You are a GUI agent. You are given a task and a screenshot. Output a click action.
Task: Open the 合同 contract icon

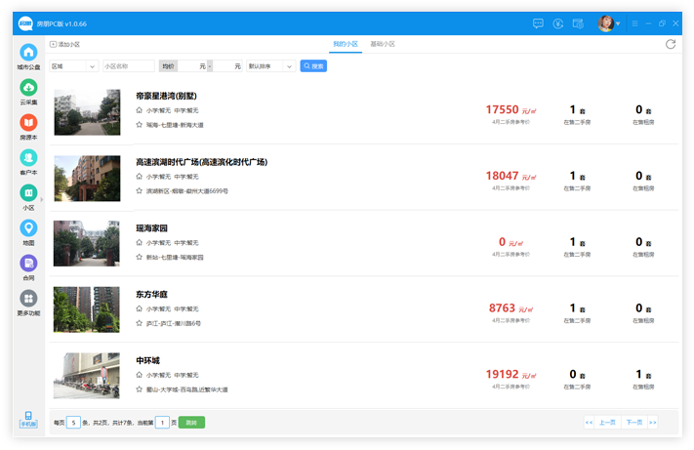point(28,264)
